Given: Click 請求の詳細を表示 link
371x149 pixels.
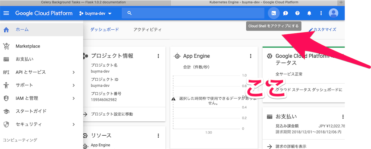Looking at the screenshot, I should 291,146.
